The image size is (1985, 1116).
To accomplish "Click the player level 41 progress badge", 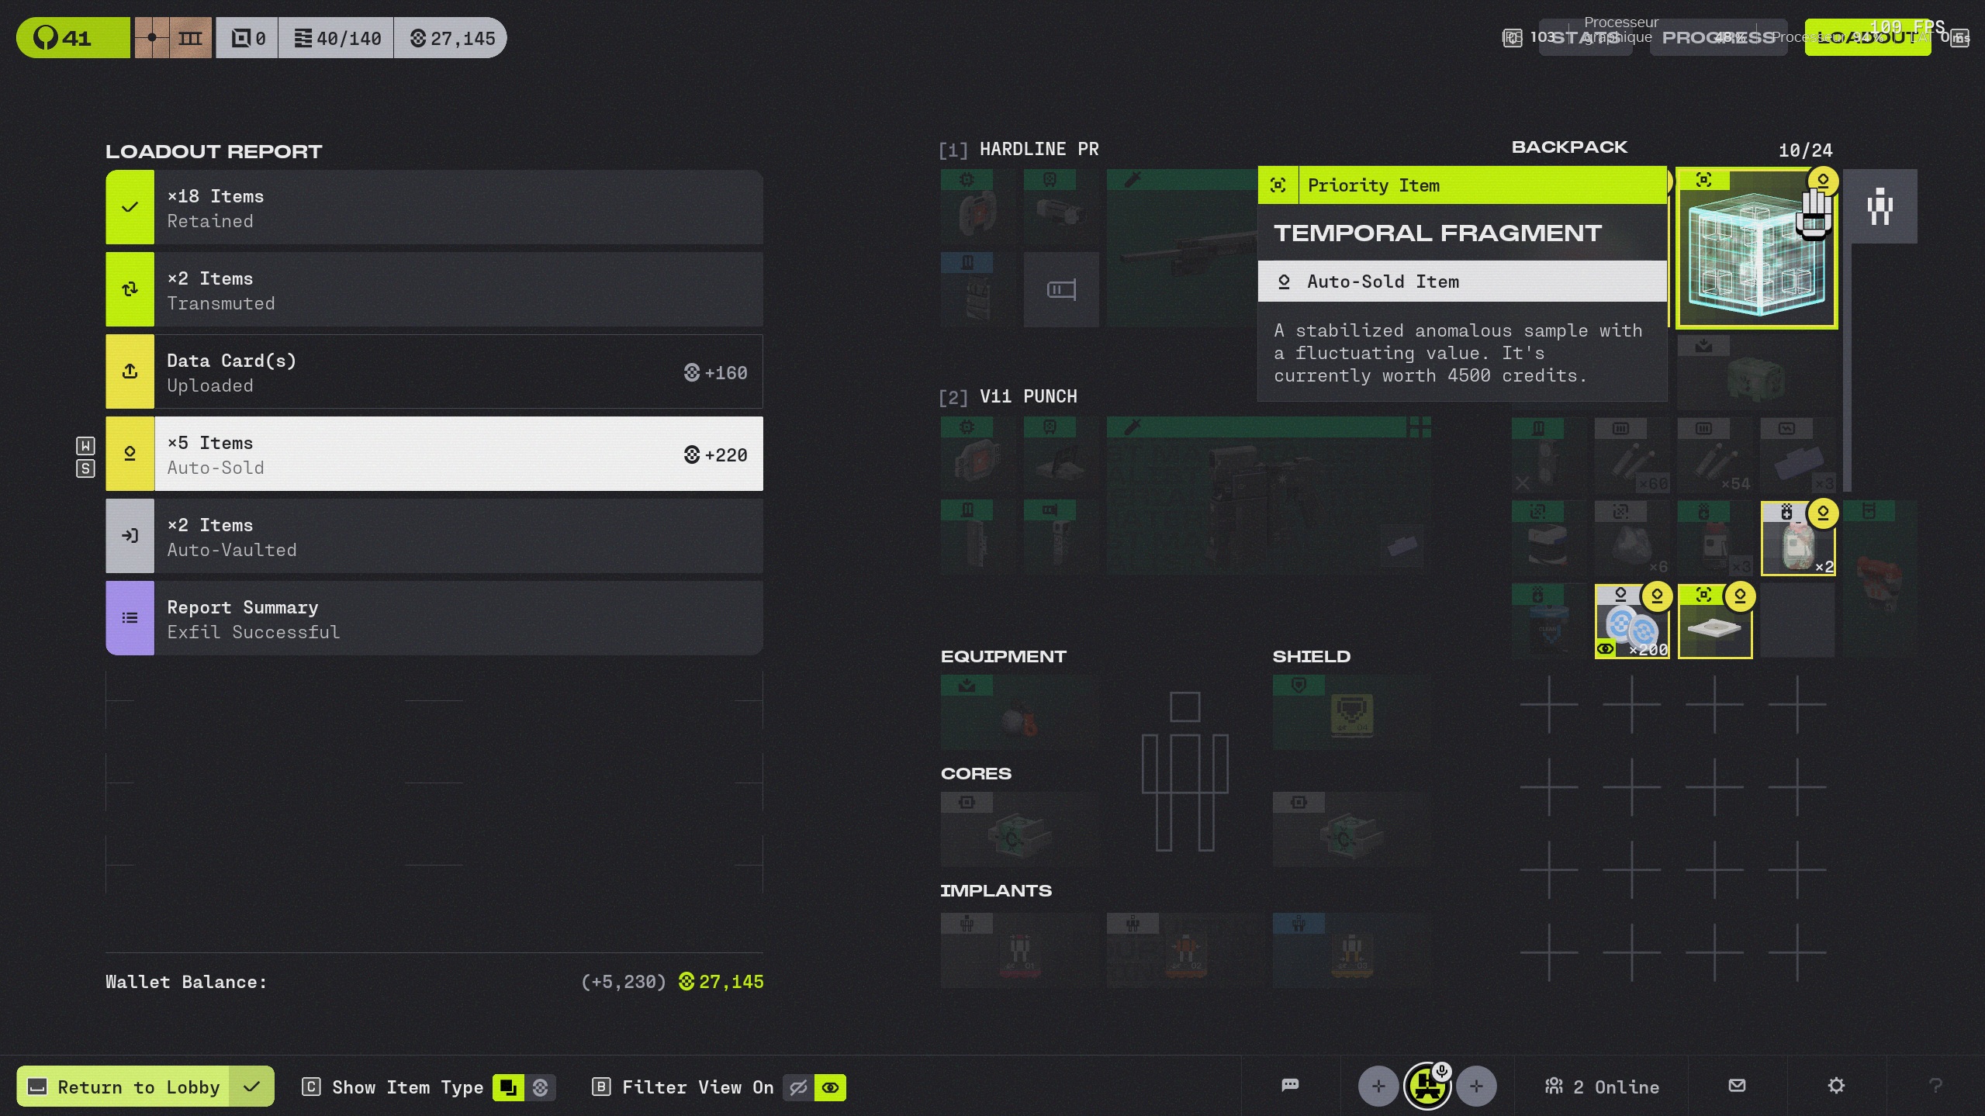I will click(x=72, y=37).
